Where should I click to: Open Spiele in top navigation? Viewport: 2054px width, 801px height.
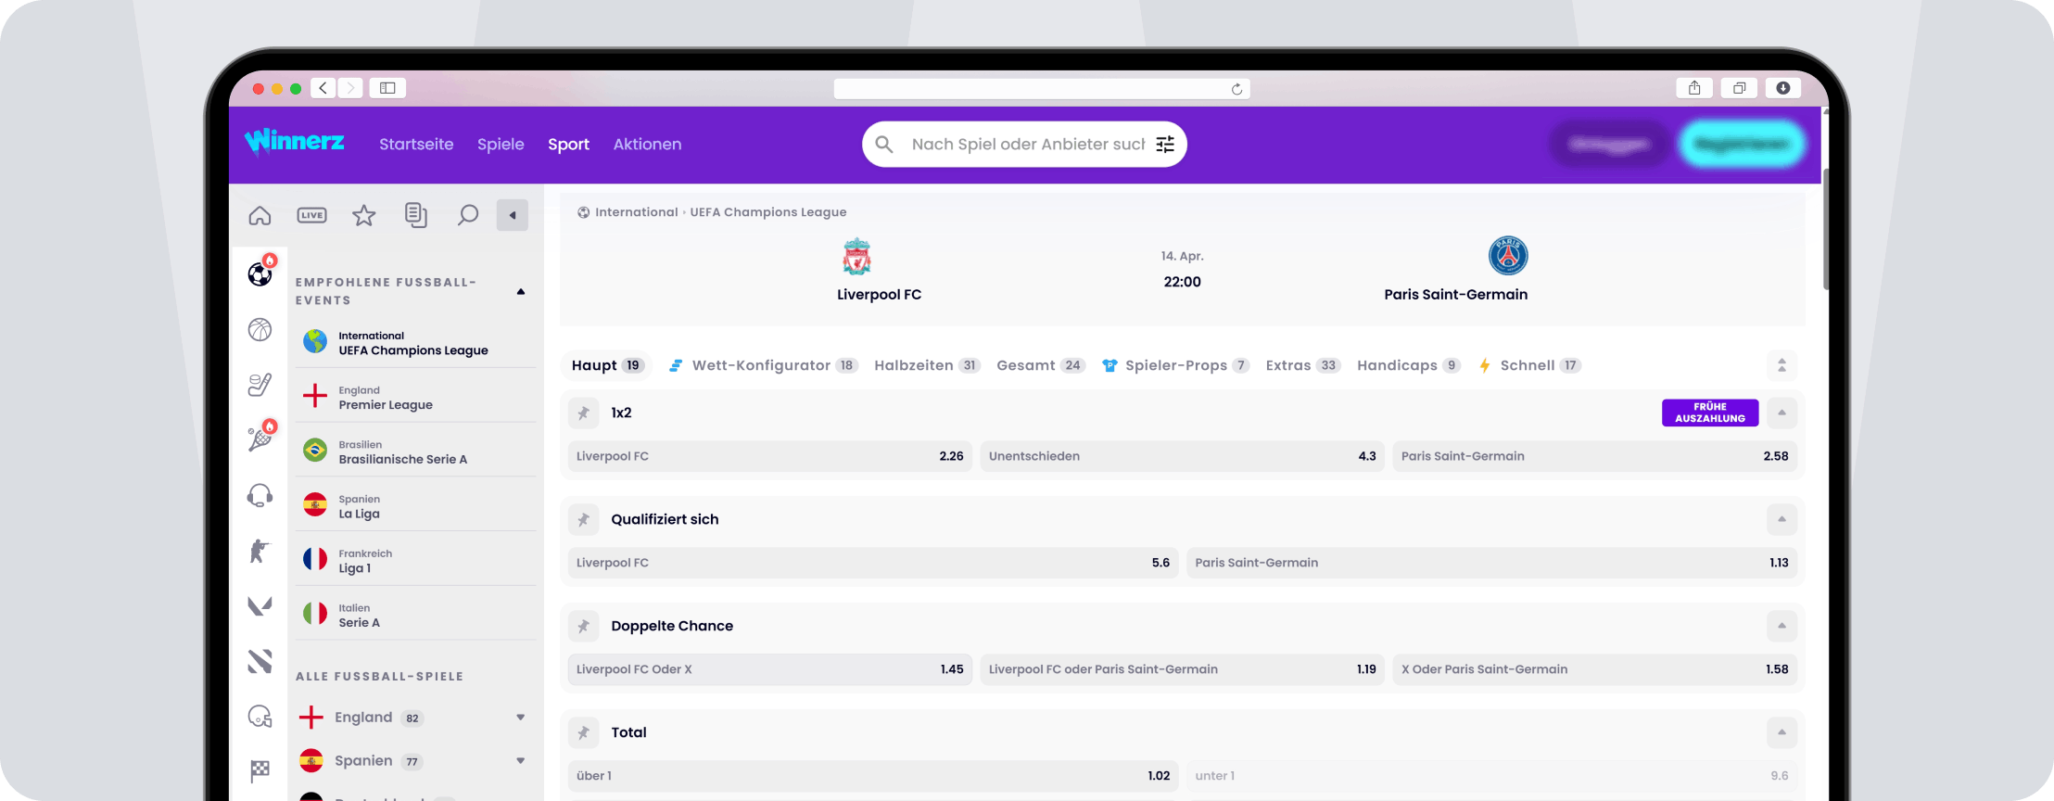pyautogui.click(x=501, y=144)
